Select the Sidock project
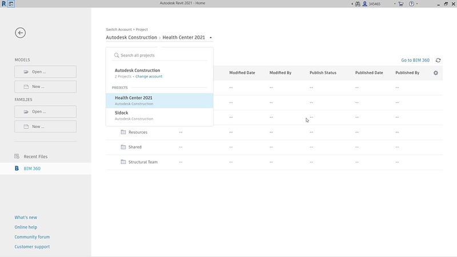 pyautogui.click(x=159, y=115)
